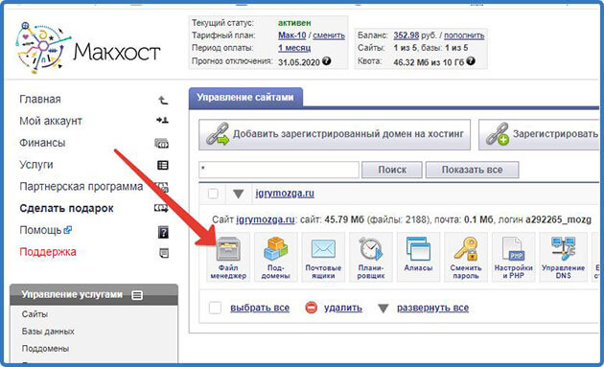Click the развернуть все link

(433, 309)
